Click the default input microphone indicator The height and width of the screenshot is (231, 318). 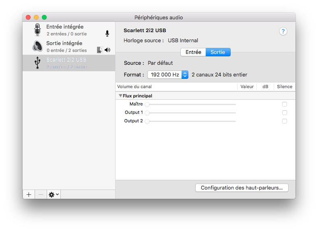point(107,33)
